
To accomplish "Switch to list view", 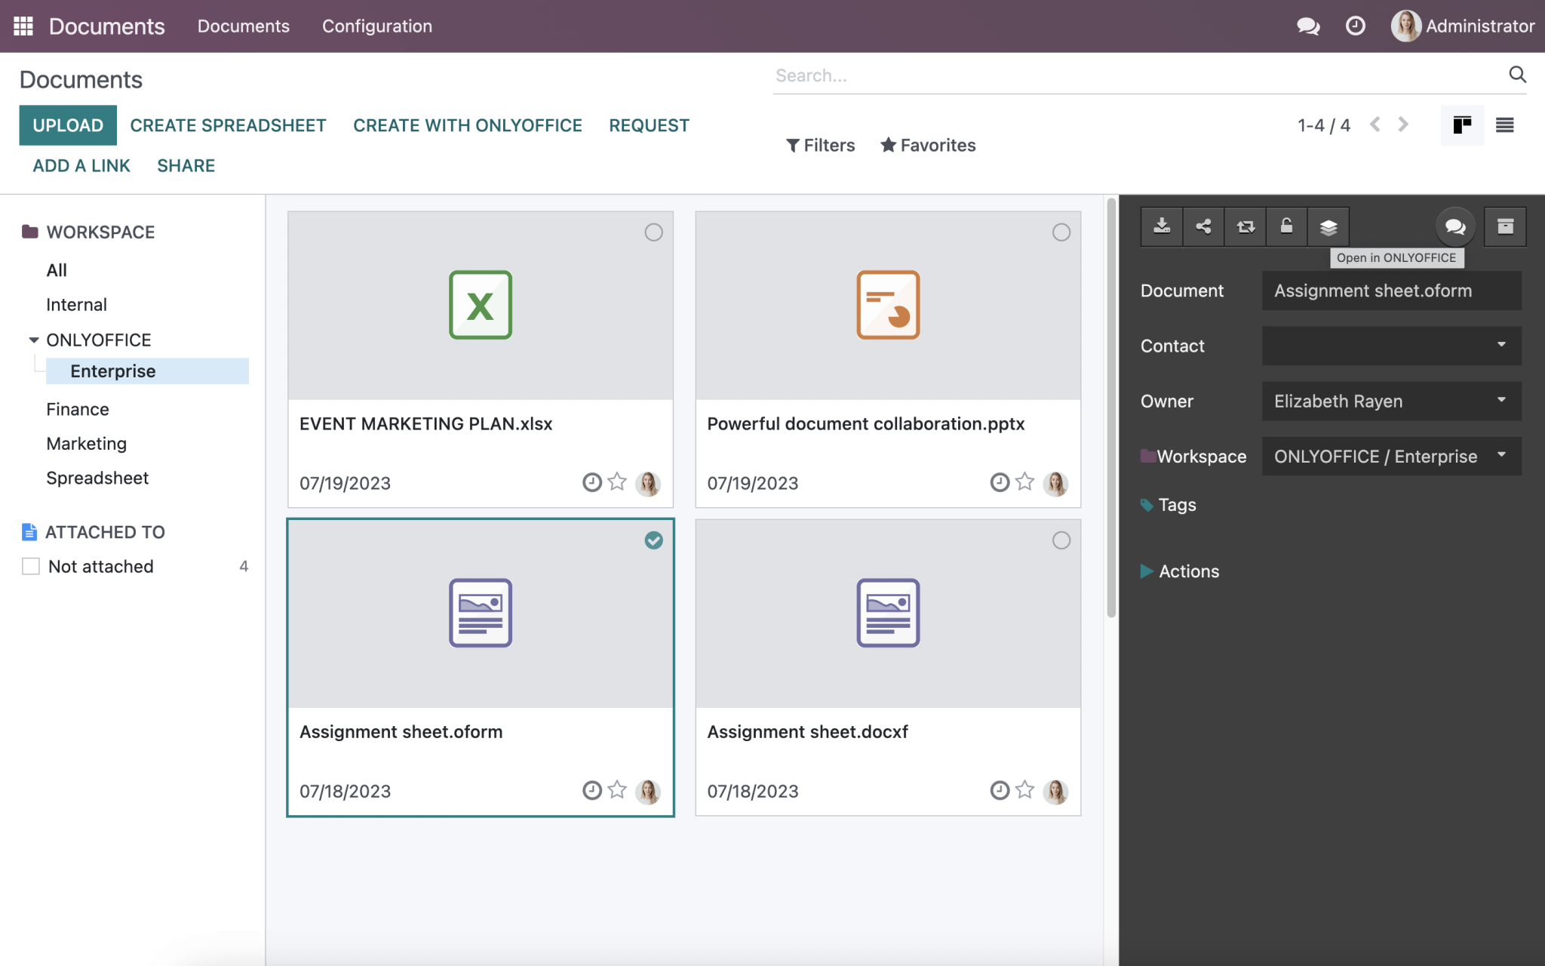I will coord(1505,125).
